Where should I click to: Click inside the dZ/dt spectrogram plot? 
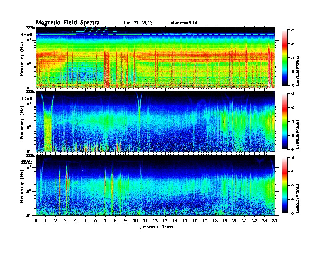click(x=155, y=185)
